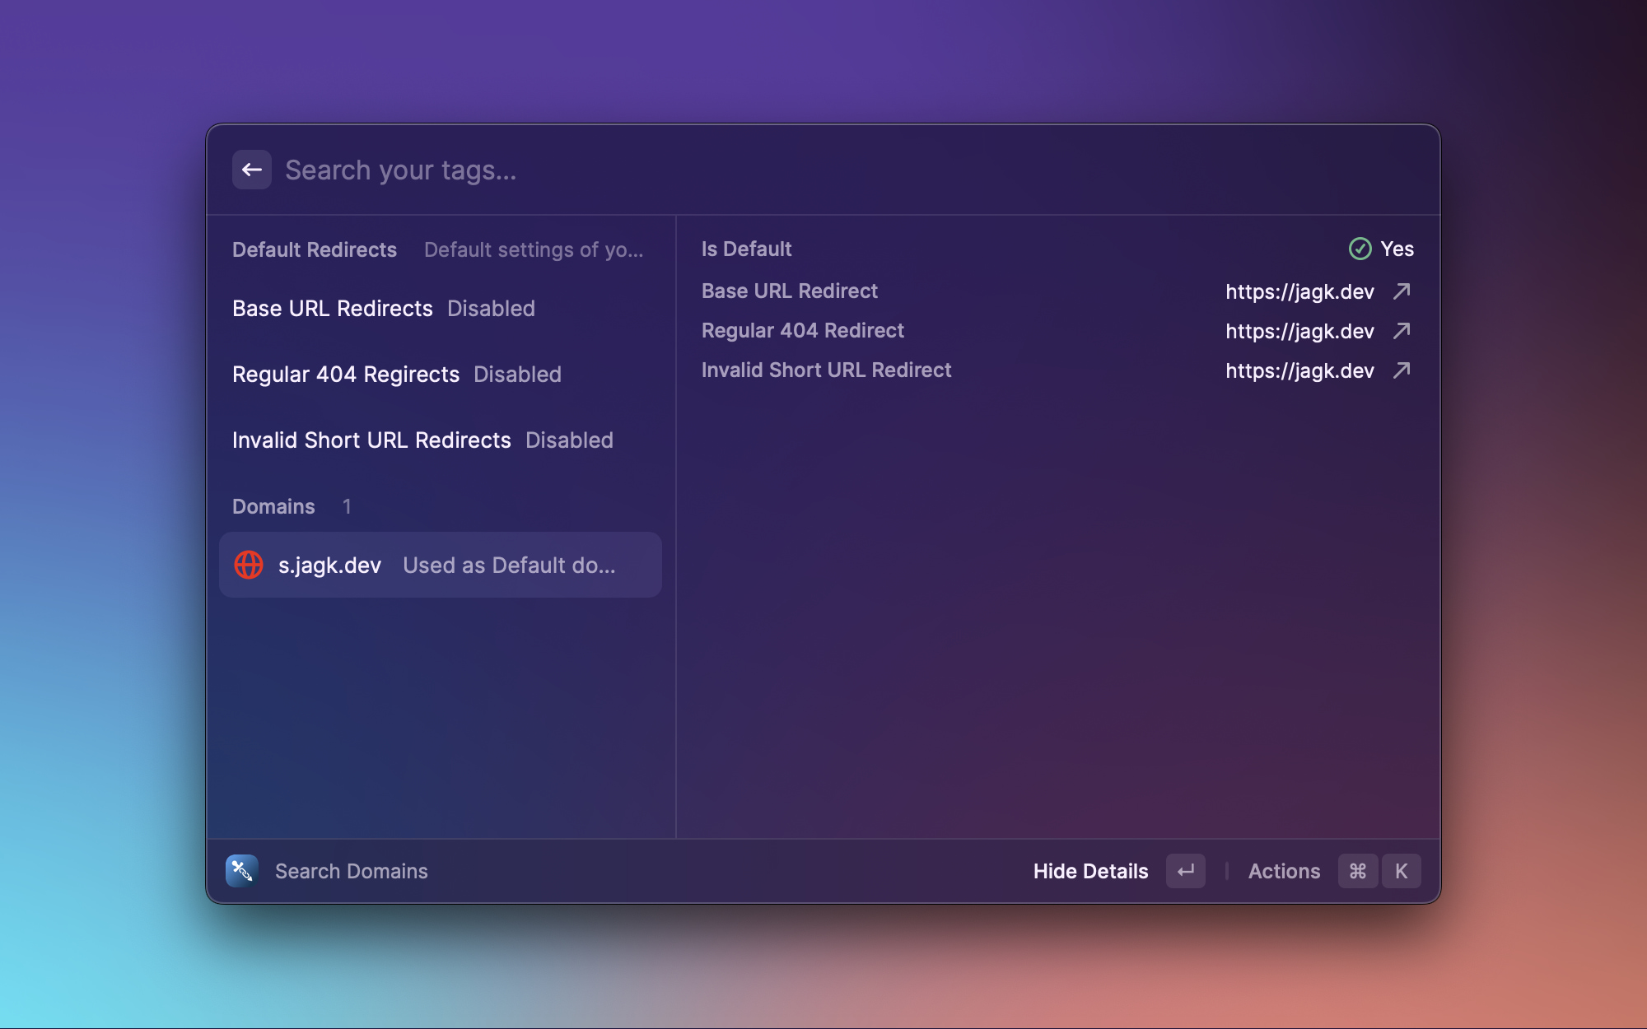This screenshot has width=1647, height=1029.
Task: Open Invalid Short URL Redirect link arrow
Action: 1402,370
